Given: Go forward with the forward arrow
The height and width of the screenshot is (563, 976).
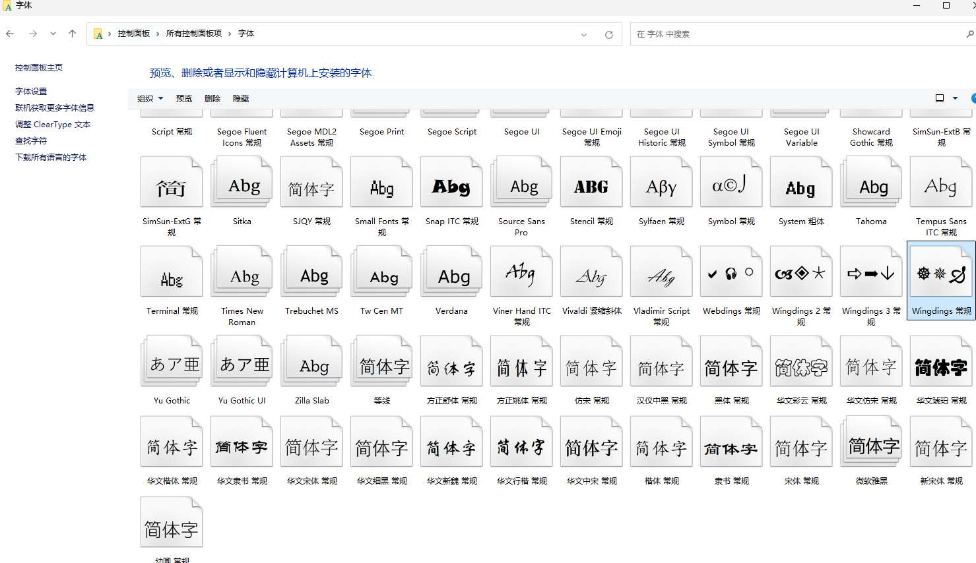Looking at the screenshot, I should (32, 34).
